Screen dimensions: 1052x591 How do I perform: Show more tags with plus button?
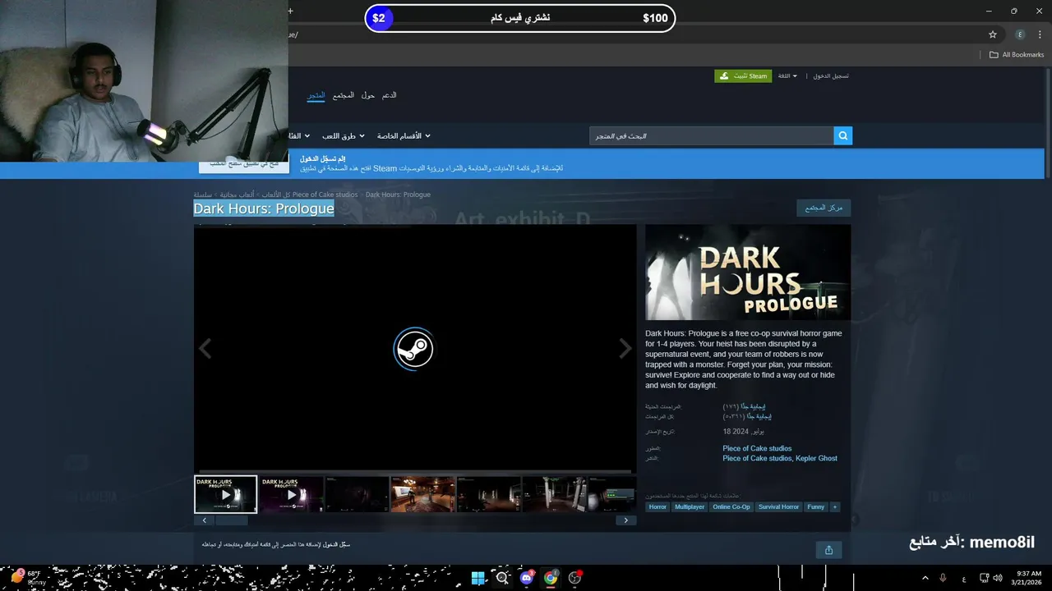pyautogui.click(x=835, y=507)
